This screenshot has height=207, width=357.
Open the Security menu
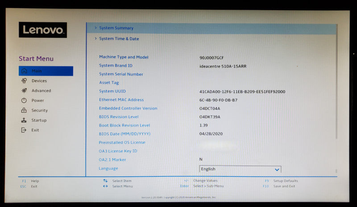(40, 110)
